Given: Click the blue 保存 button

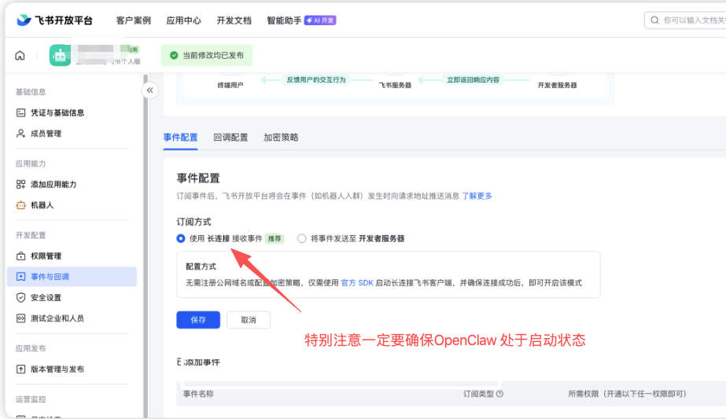Looking at the screenshot, I should 198,320.
